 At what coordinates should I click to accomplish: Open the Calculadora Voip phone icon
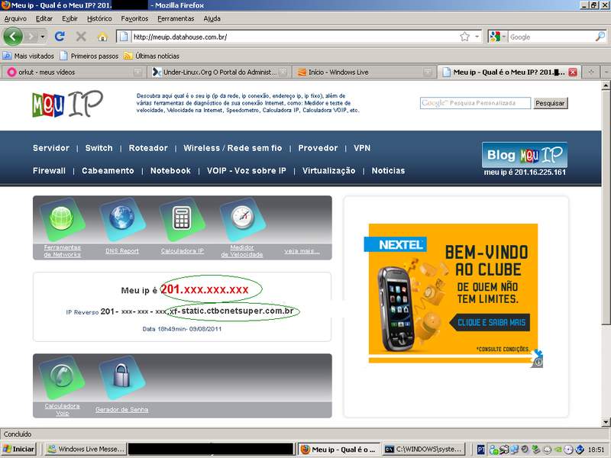click(x=62, y=377)
